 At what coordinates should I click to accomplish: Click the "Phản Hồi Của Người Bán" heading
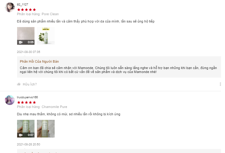pyautogui.click(x=39, y=61)
